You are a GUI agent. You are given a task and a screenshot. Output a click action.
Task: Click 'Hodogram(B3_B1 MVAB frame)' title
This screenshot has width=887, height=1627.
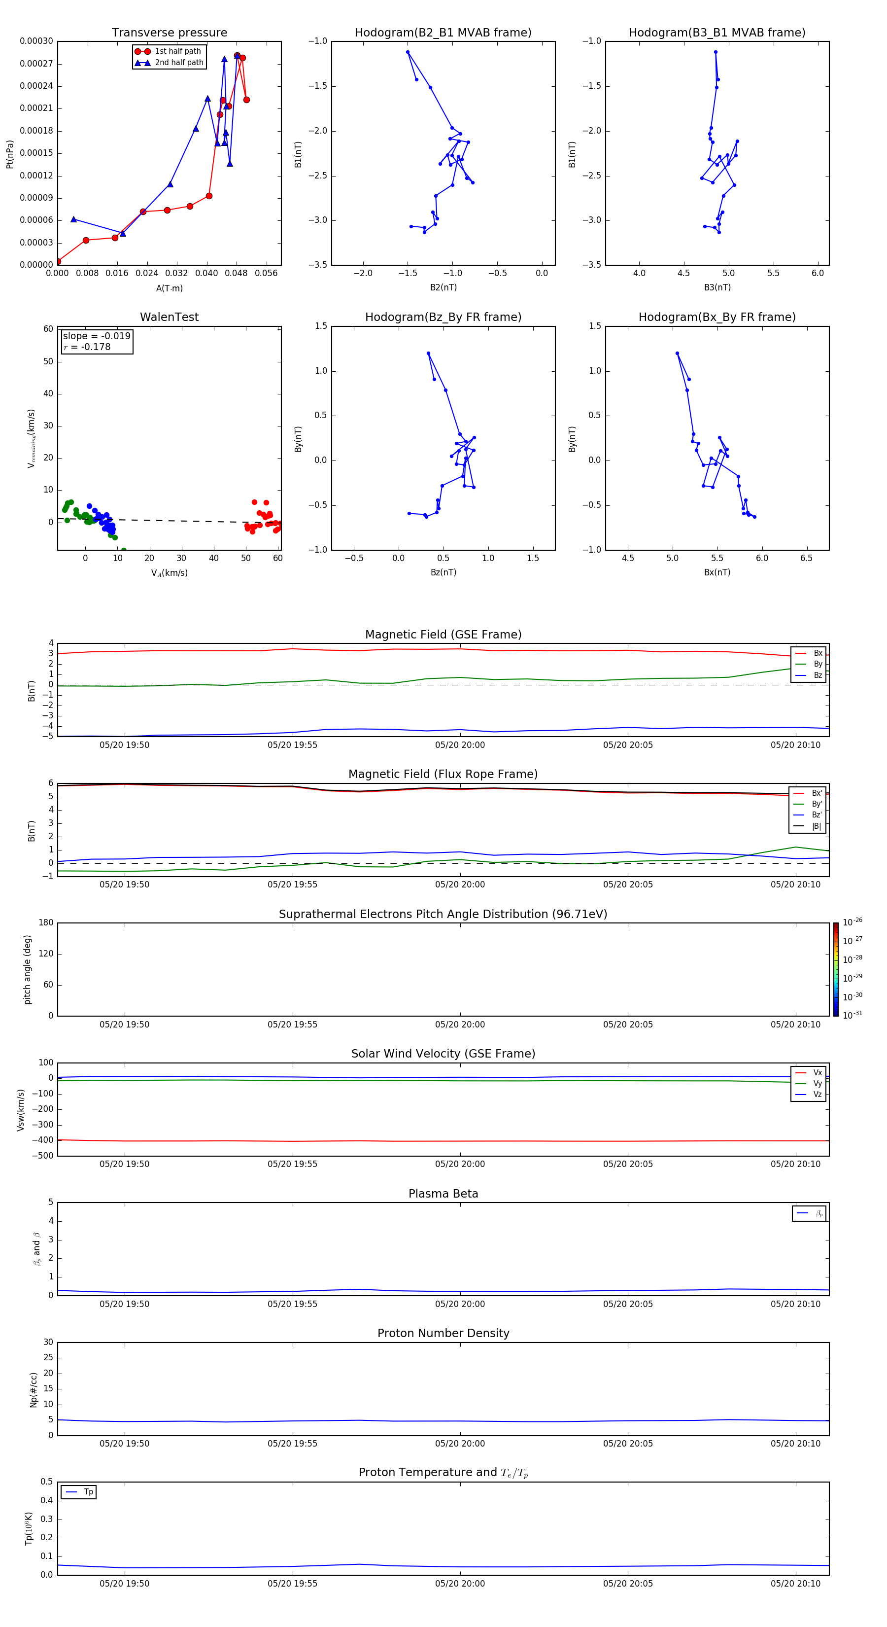coord(717,33)
